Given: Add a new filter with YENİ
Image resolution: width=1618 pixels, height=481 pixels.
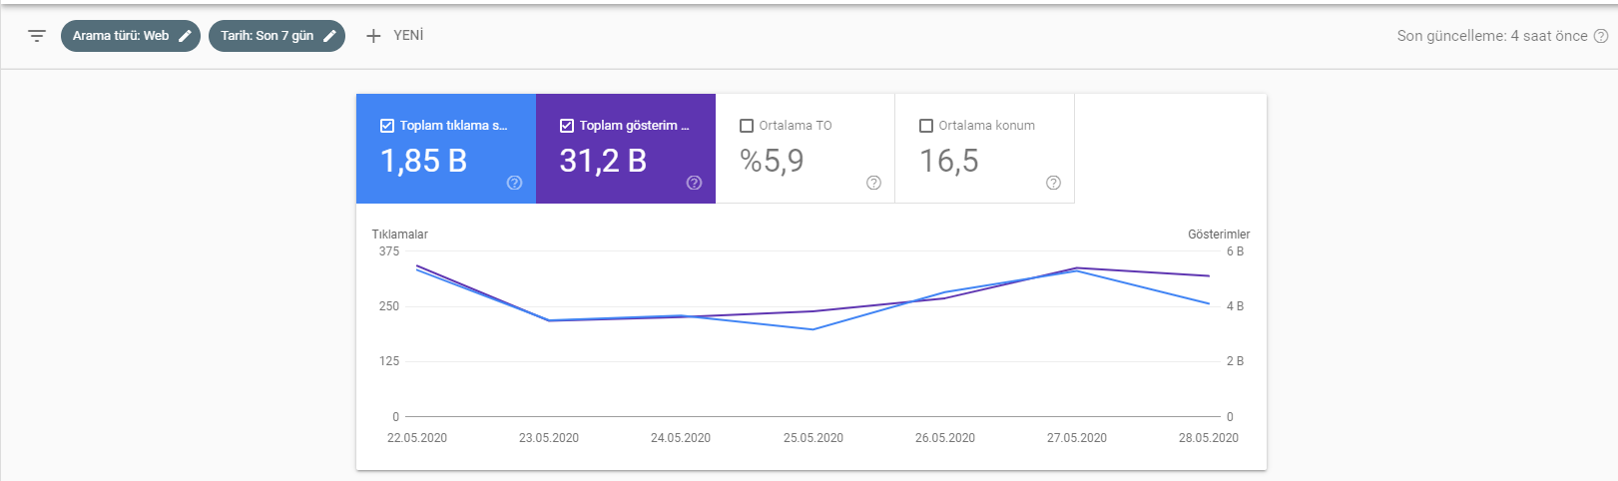Looking at the screenshot, I should (x=394, y=36).
